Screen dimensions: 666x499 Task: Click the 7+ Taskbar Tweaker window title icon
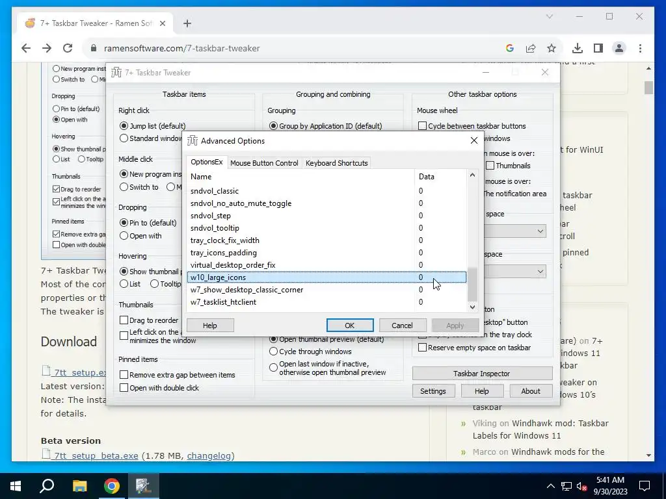click(116, 73)
